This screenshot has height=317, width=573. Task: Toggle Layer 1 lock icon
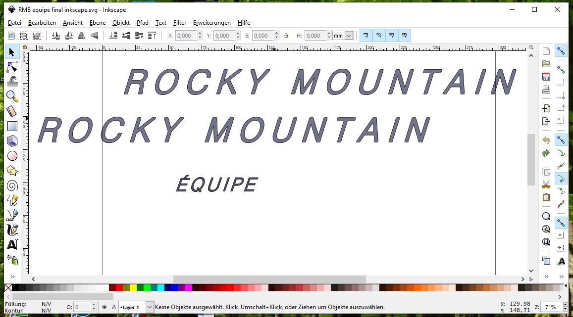[x=113, y=307]
